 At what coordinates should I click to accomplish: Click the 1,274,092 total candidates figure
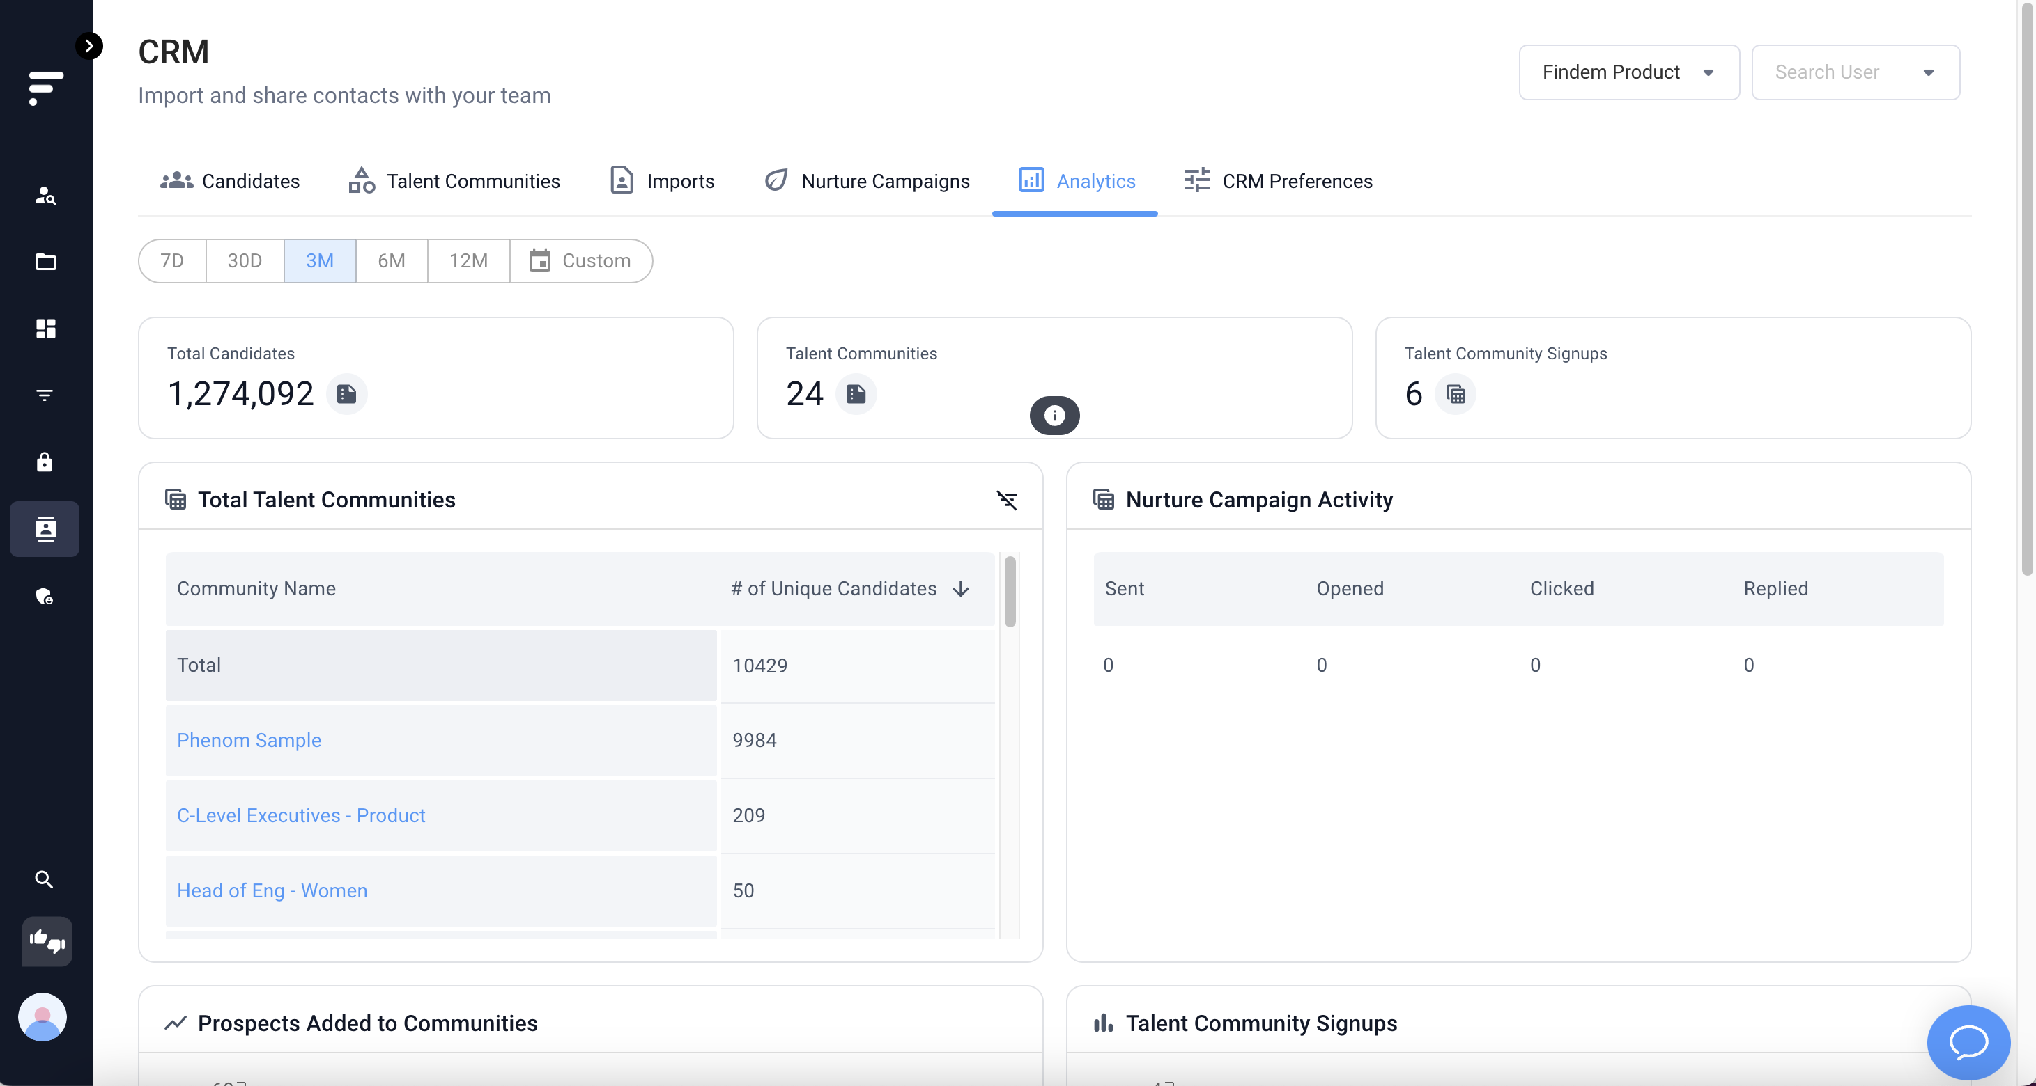tap(241, 394)
